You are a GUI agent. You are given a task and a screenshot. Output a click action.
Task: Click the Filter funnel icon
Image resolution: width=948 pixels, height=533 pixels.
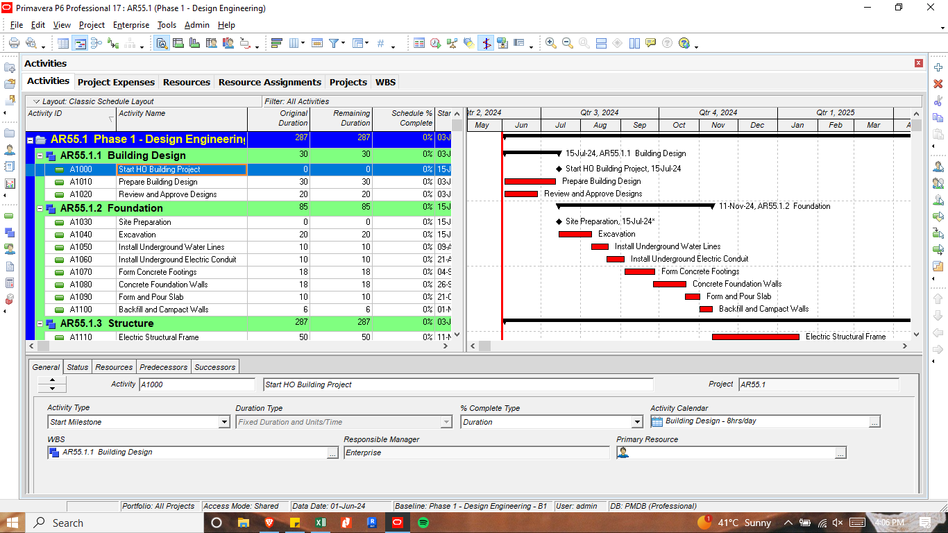coord(334,43)
